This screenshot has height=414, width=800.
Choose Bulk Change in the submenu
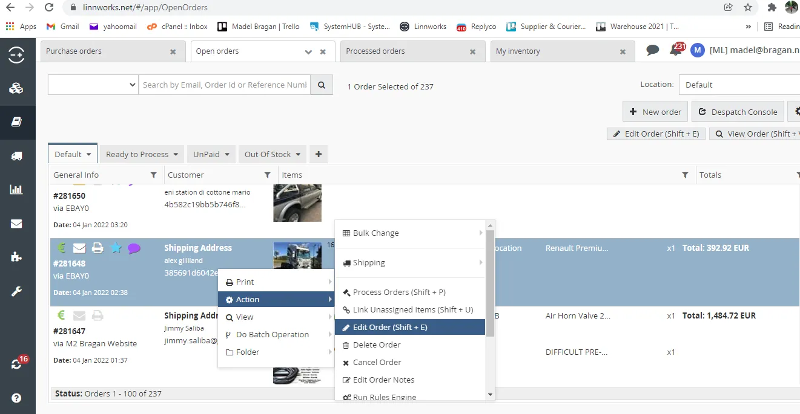410,233
